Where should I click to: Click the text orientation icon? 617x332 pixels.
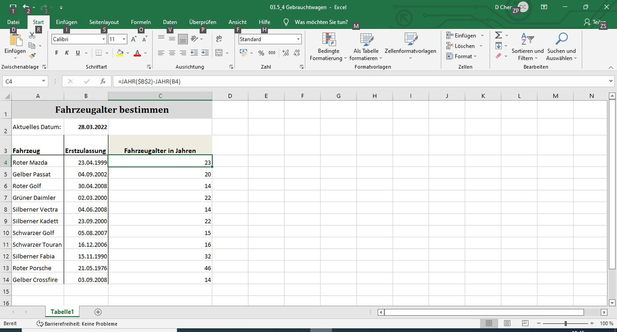point(194,39)
